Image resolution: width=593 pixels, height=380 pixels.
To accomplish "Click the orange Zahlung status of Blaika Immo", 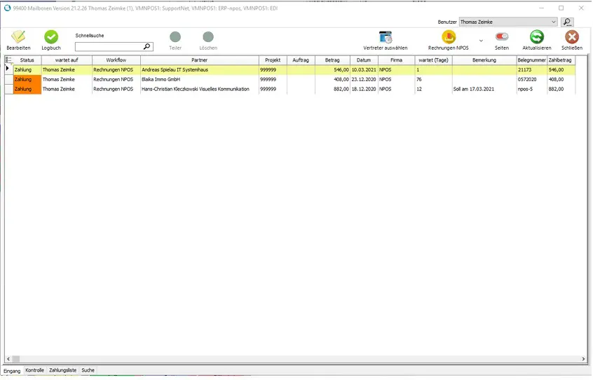I will [27, 80].
